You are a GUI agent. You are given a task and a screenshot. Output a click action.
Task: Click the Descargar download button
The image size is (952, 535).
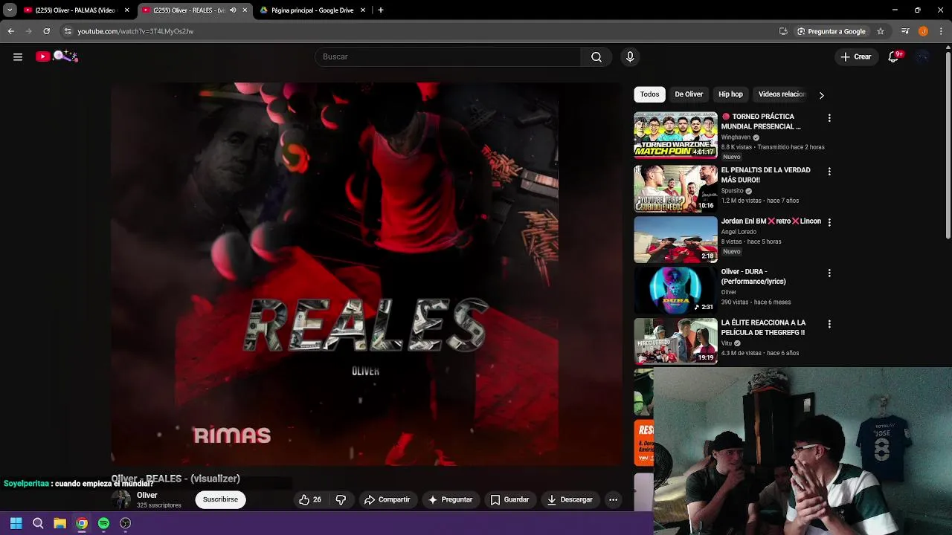click(x=570, y=499)
